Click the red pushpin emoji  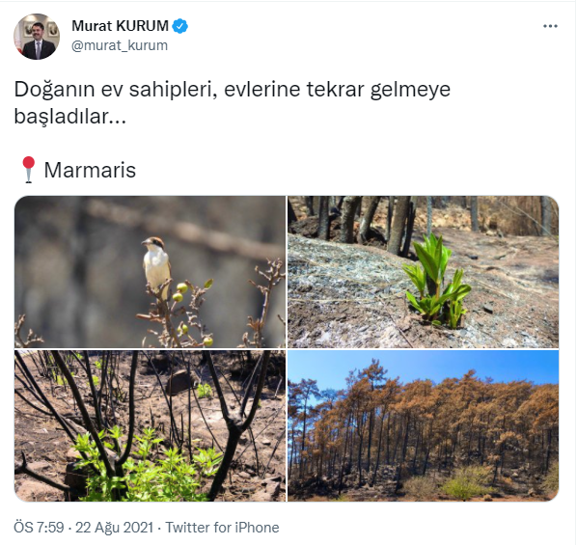pyautogui.click(x=28, y=170)
